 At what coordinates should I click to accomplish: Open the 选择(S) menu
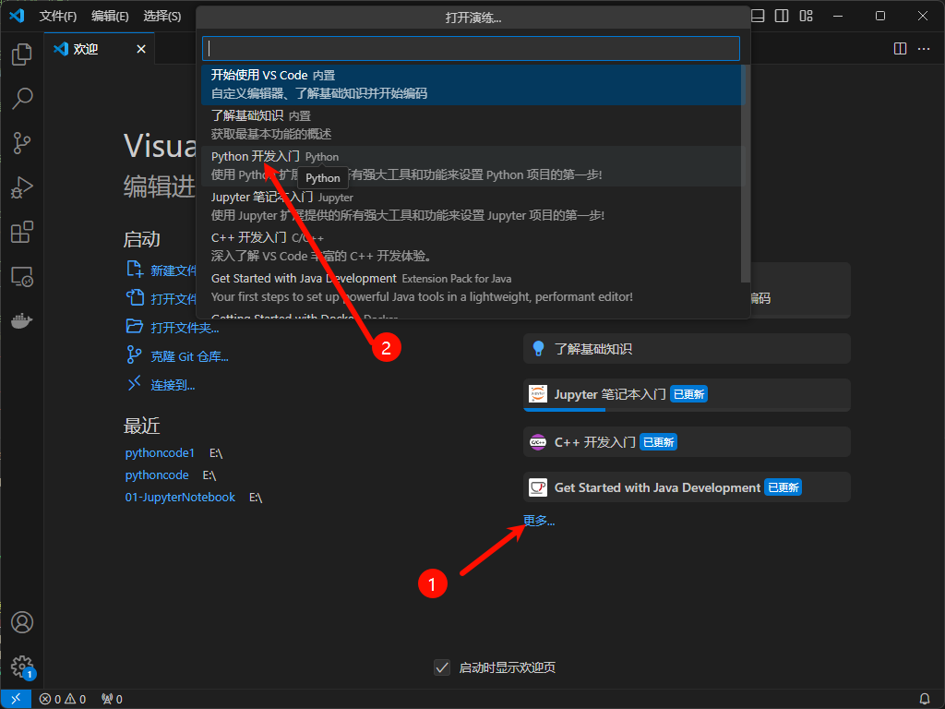[x=162, y=17]
